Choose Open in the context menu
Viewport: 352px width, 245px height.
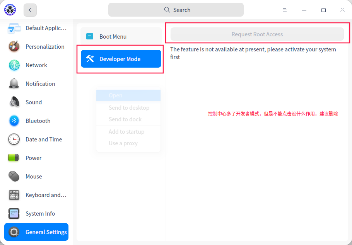tap(128, 95)
